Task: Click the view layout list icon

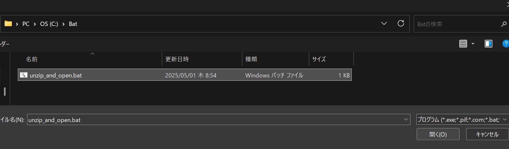Action: pyautogui.click(x=463, y=44)
